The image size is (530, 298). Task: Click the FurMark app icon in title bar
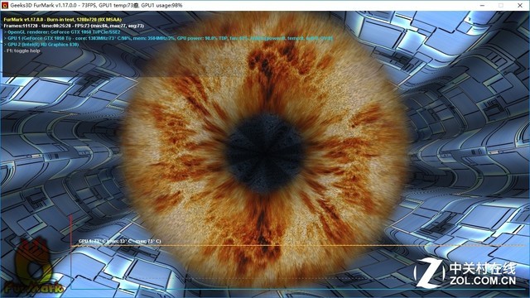5,6
